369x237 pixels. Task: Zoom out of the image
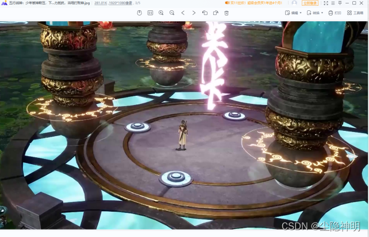[x=172, y=13]
